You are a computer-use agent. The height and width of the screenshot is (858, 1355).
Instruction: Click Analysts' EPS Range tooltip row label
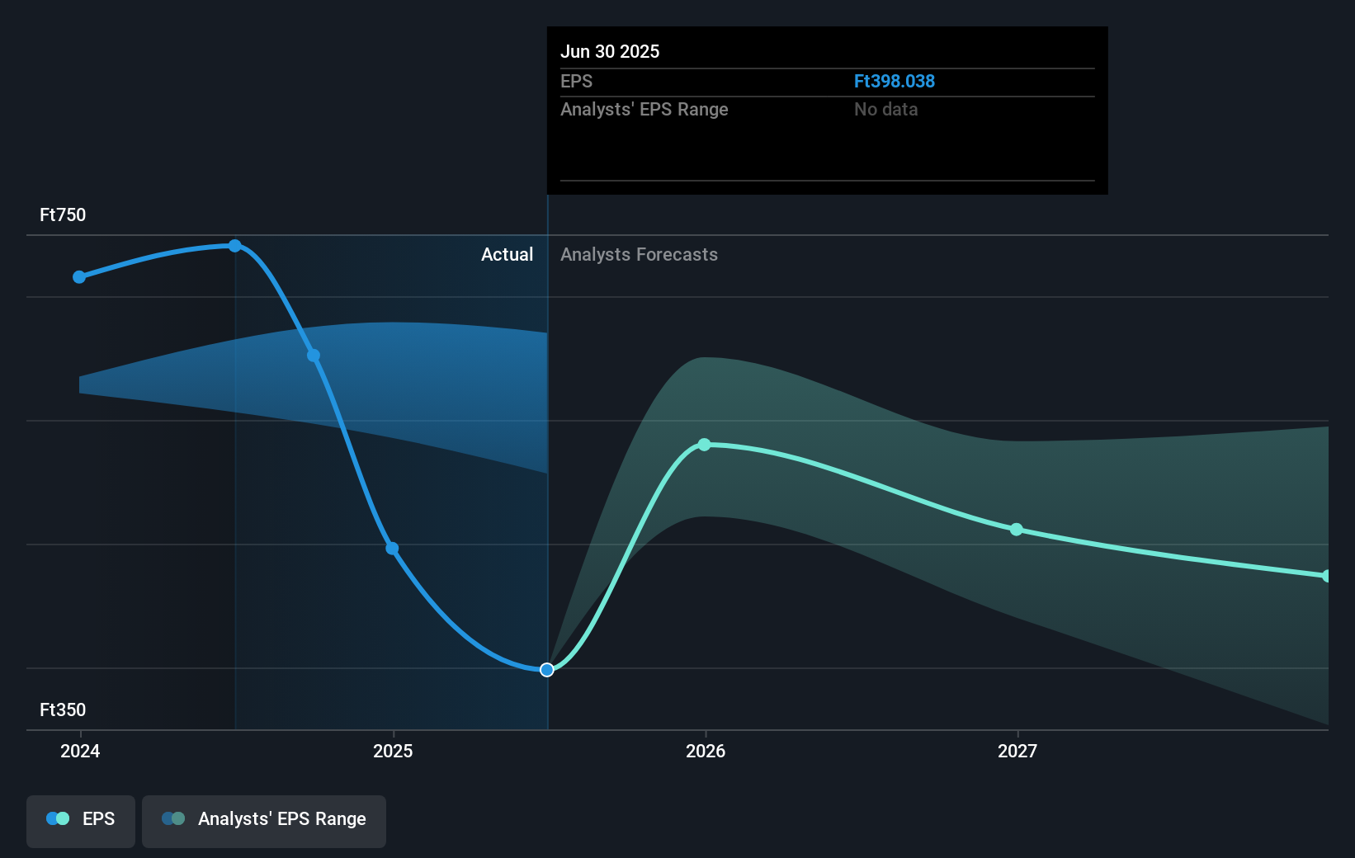[x=644, y=109]
